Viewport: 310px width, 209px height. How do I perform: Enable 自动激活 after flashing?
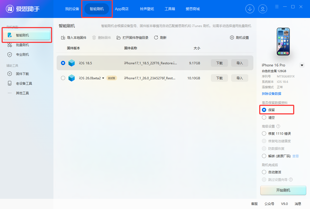[x=264, y=172]
